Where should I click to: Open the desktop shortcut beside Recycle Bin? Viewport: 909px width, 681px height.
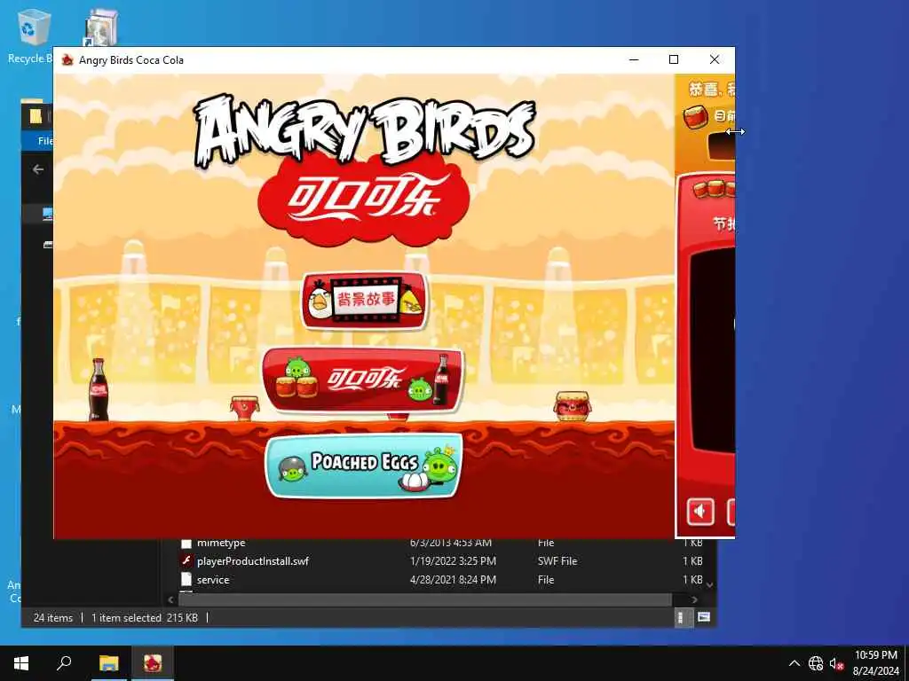click(x=101, y=27)
